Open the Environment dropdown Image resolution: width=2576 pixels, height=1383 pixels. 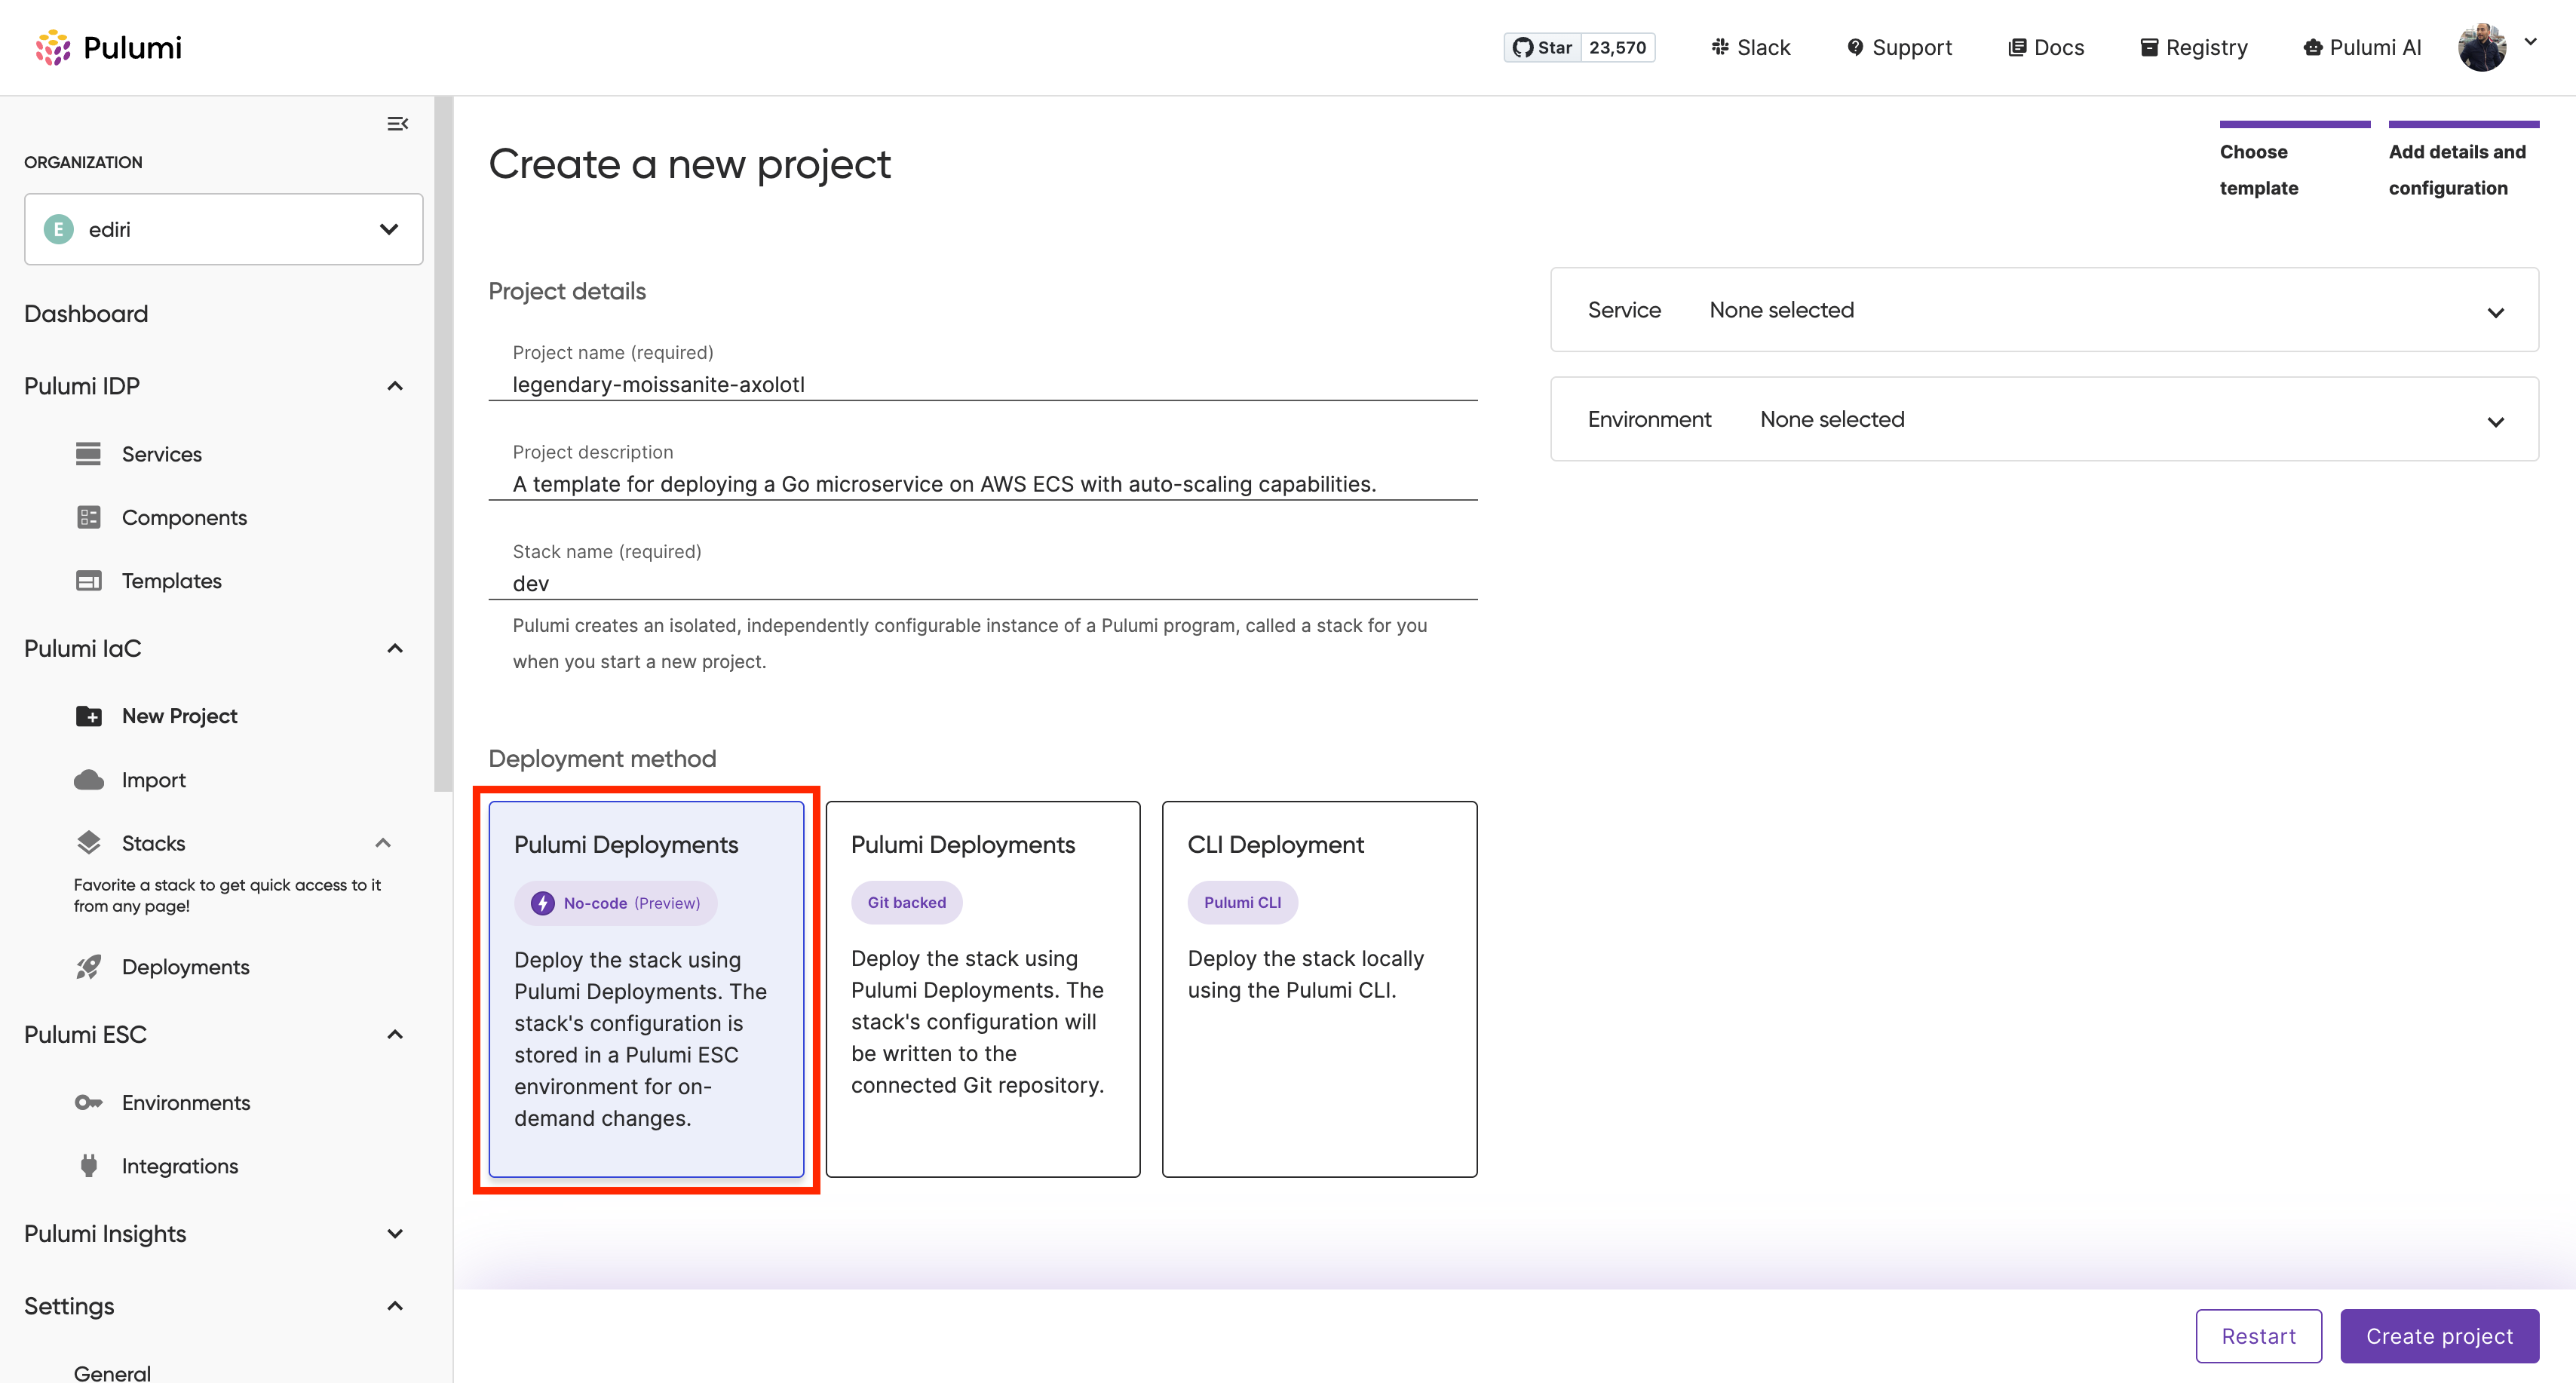pos(2044,420)
